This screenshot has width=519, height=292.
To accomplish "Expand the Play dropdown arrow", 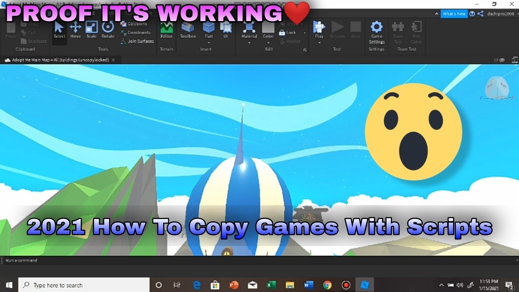I will point(319,42).
